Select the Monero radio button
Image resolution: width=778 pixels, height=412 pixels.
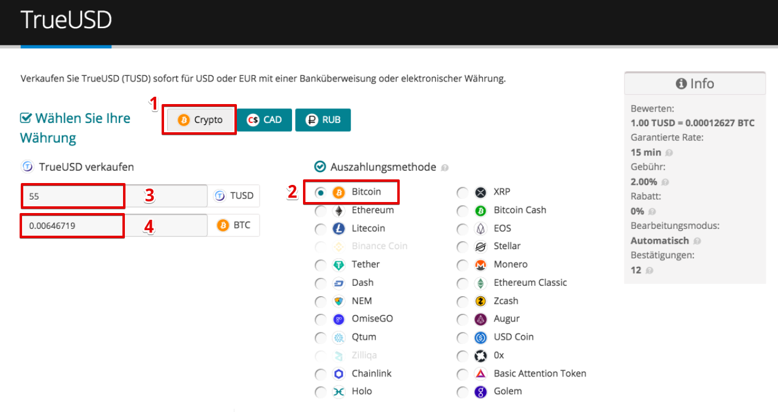click(x=463, y=265)
